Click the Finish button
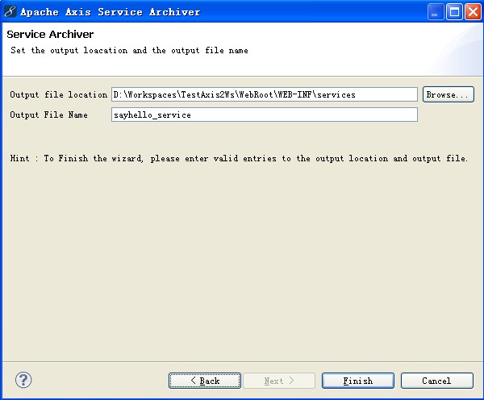 pos(358,381)
